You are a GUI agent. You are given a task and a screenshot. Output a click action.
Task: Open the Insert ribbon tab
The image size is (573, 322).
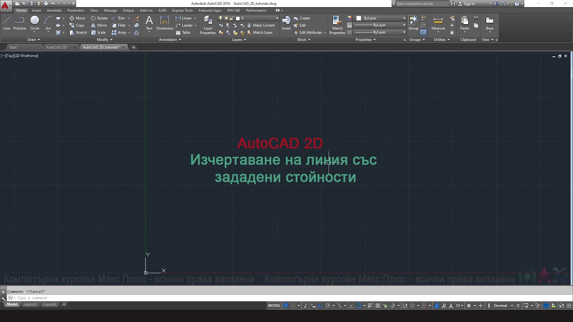click(x=36, y=10)
